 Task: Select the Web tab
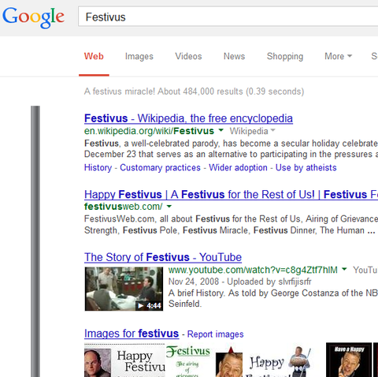(94, 56)
